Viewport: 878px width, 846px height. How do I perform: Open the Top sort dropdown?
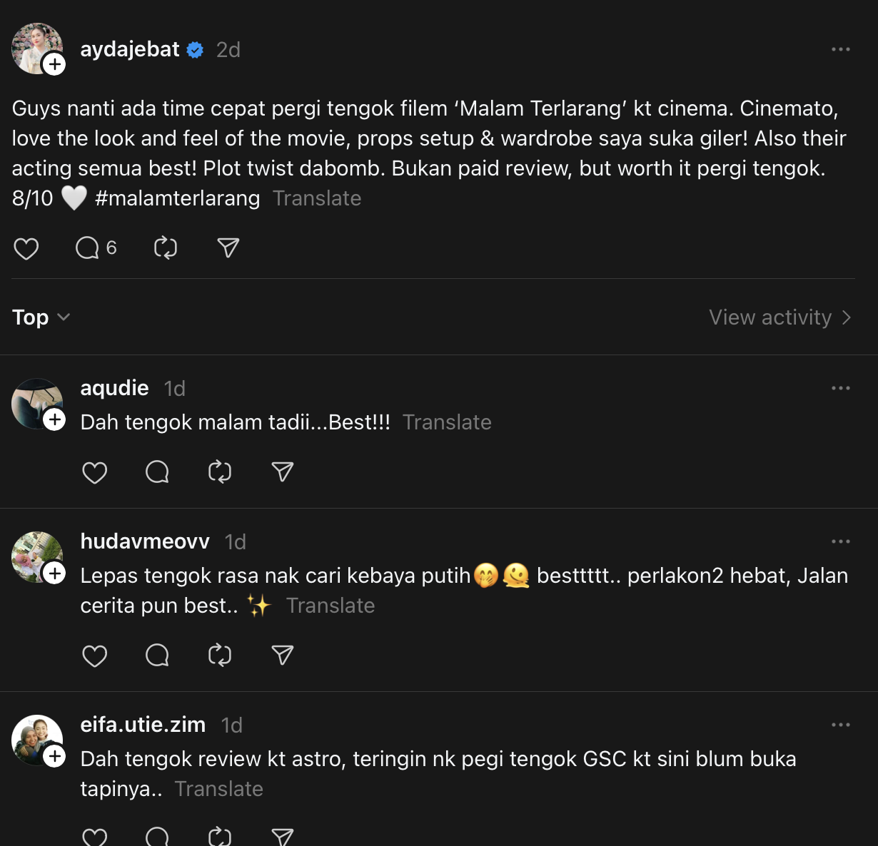[x=41, y=317]
